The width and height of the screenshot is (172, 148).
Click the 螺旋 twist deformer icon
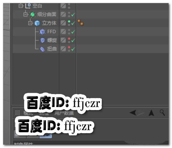point(42,40)
